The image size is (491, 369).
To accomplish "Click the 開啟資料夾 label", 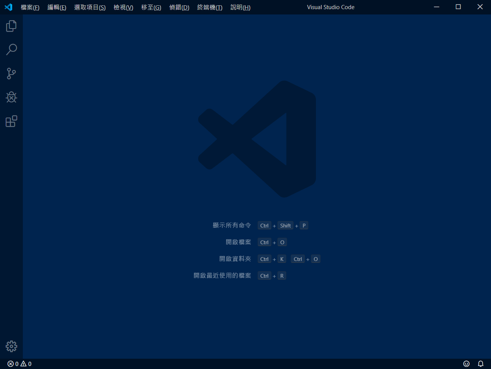I will click(x=235, y=259).
